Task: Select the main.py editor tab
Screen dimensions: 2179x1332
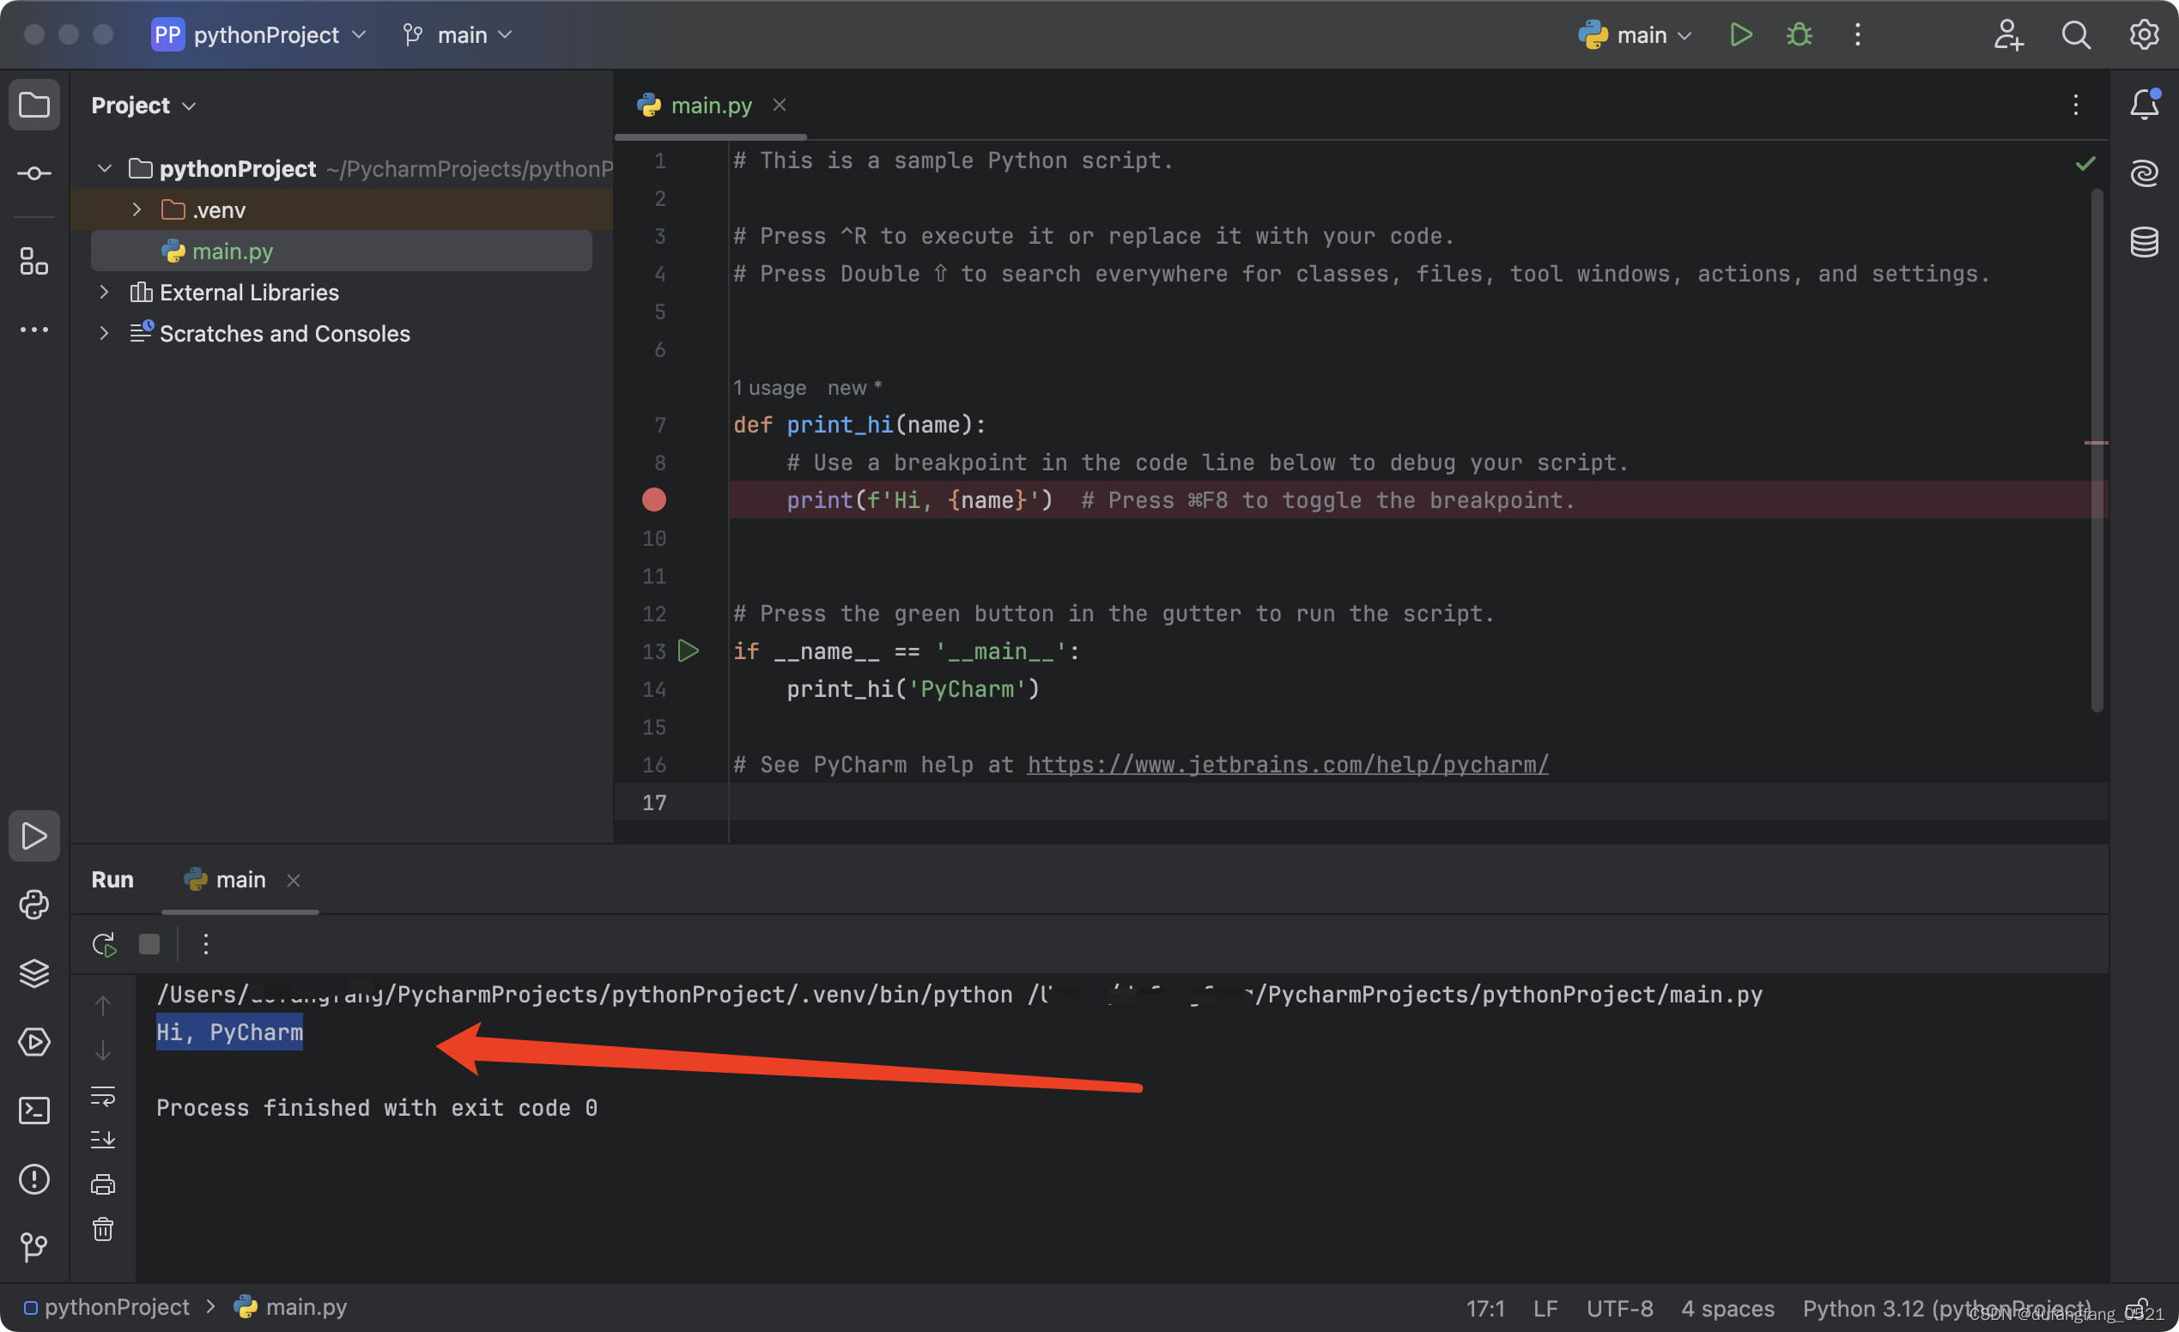Action: point(710,106)
